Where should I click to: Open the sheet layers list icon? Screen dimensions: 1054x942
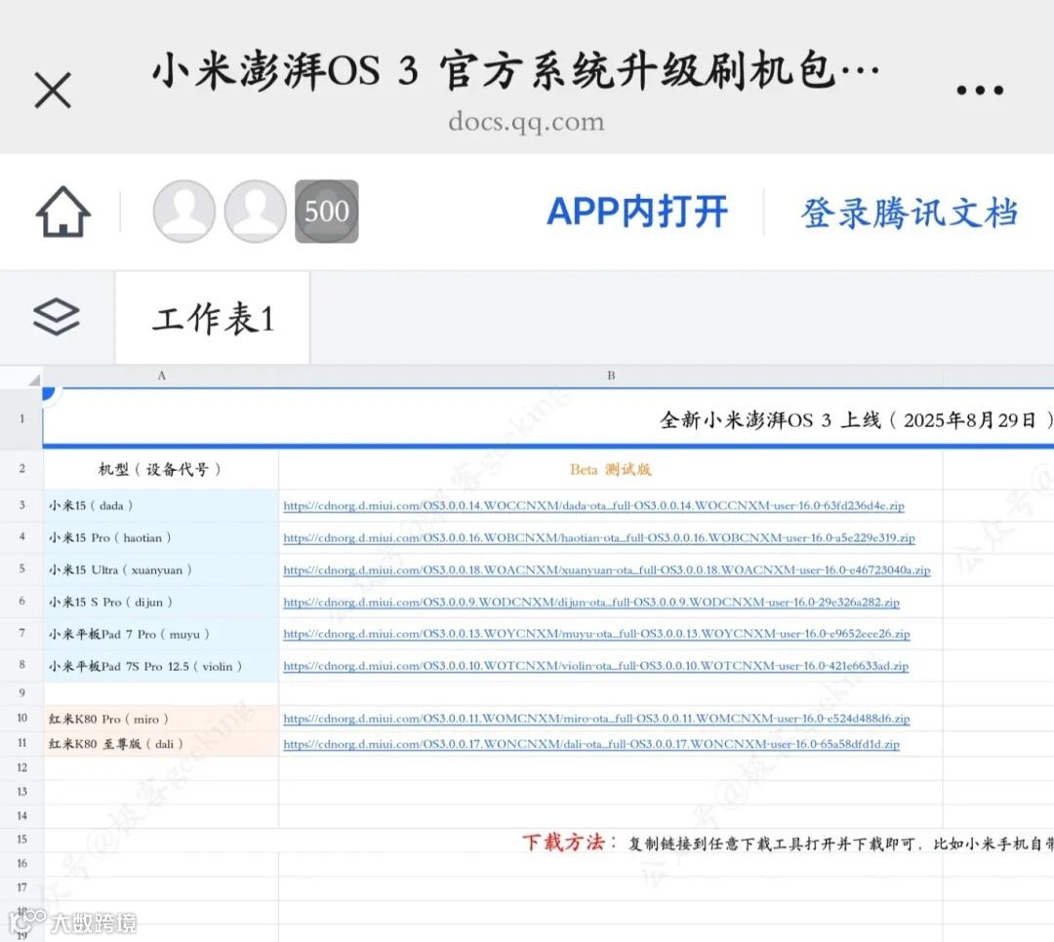pyautogui.click(x=57, y=317)
